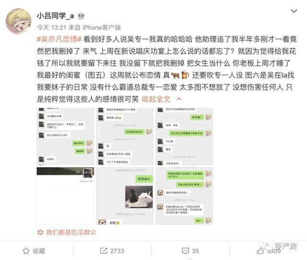Open the sixth chat screenshot thumbnail
This screenshot has width=307, height=260.
(x=184, y=196)
